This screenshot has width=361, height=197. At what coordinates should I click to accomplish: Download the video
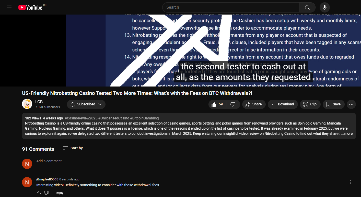[283, 104]
